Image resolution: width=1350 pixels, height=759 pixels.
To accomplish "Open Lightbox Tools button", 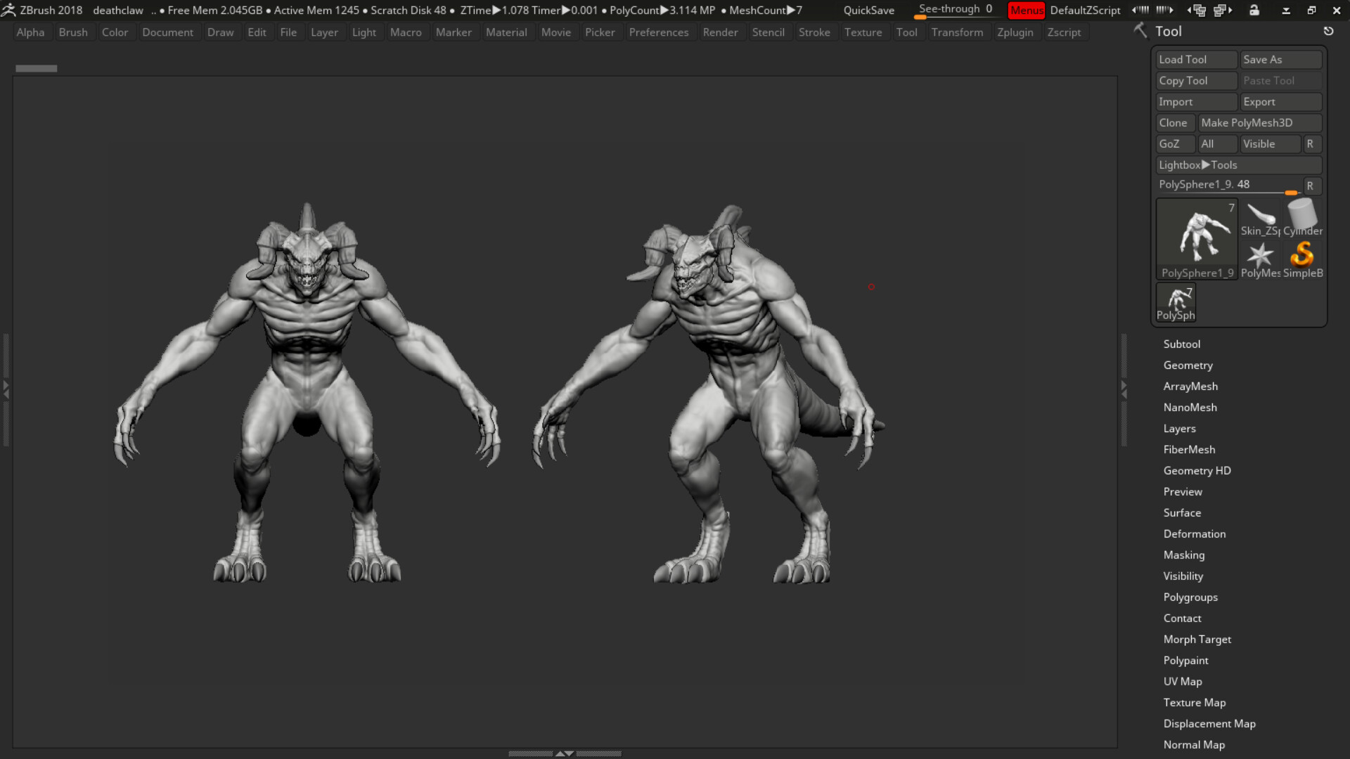I will pyautogui.click(x=1239, y=164).
